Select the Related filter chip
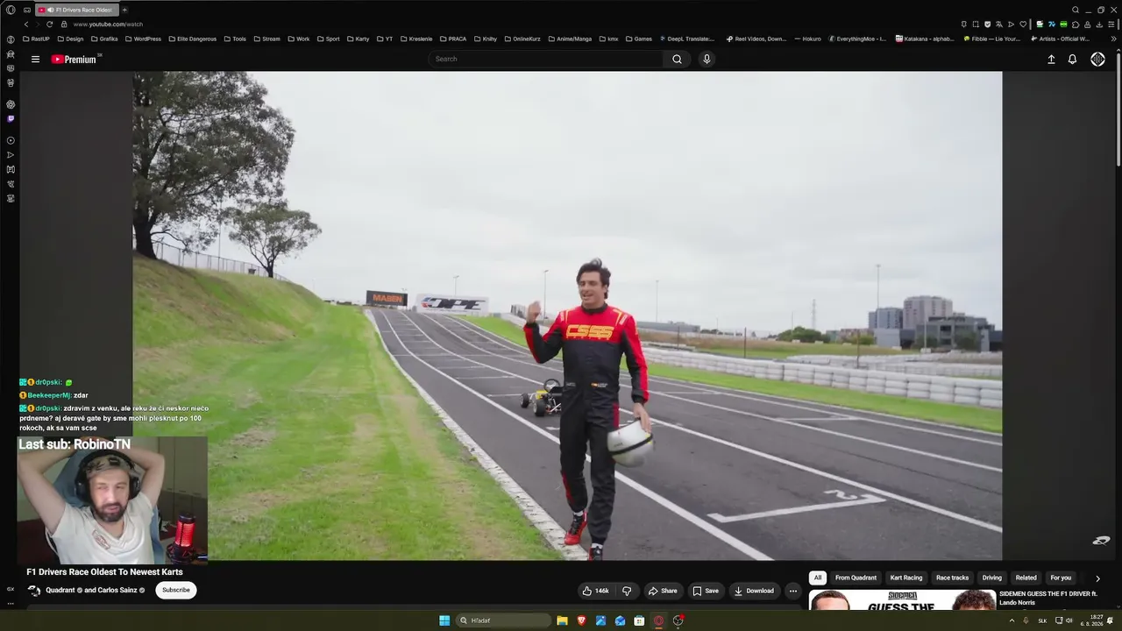1122x631 pixels. pos(1026,578)
